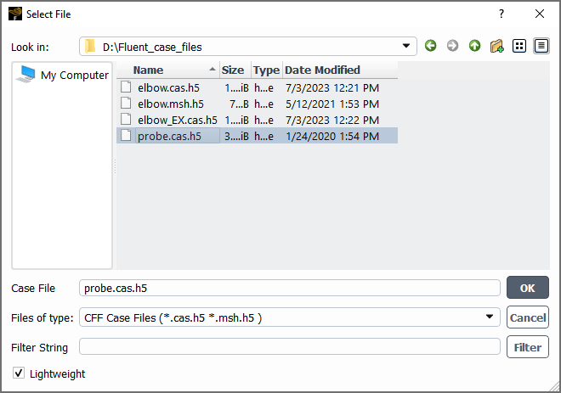Image resolution: width=561 pixels, height=393 pixels.
Task: Open the Look in path dropdown
Action: 406,46
